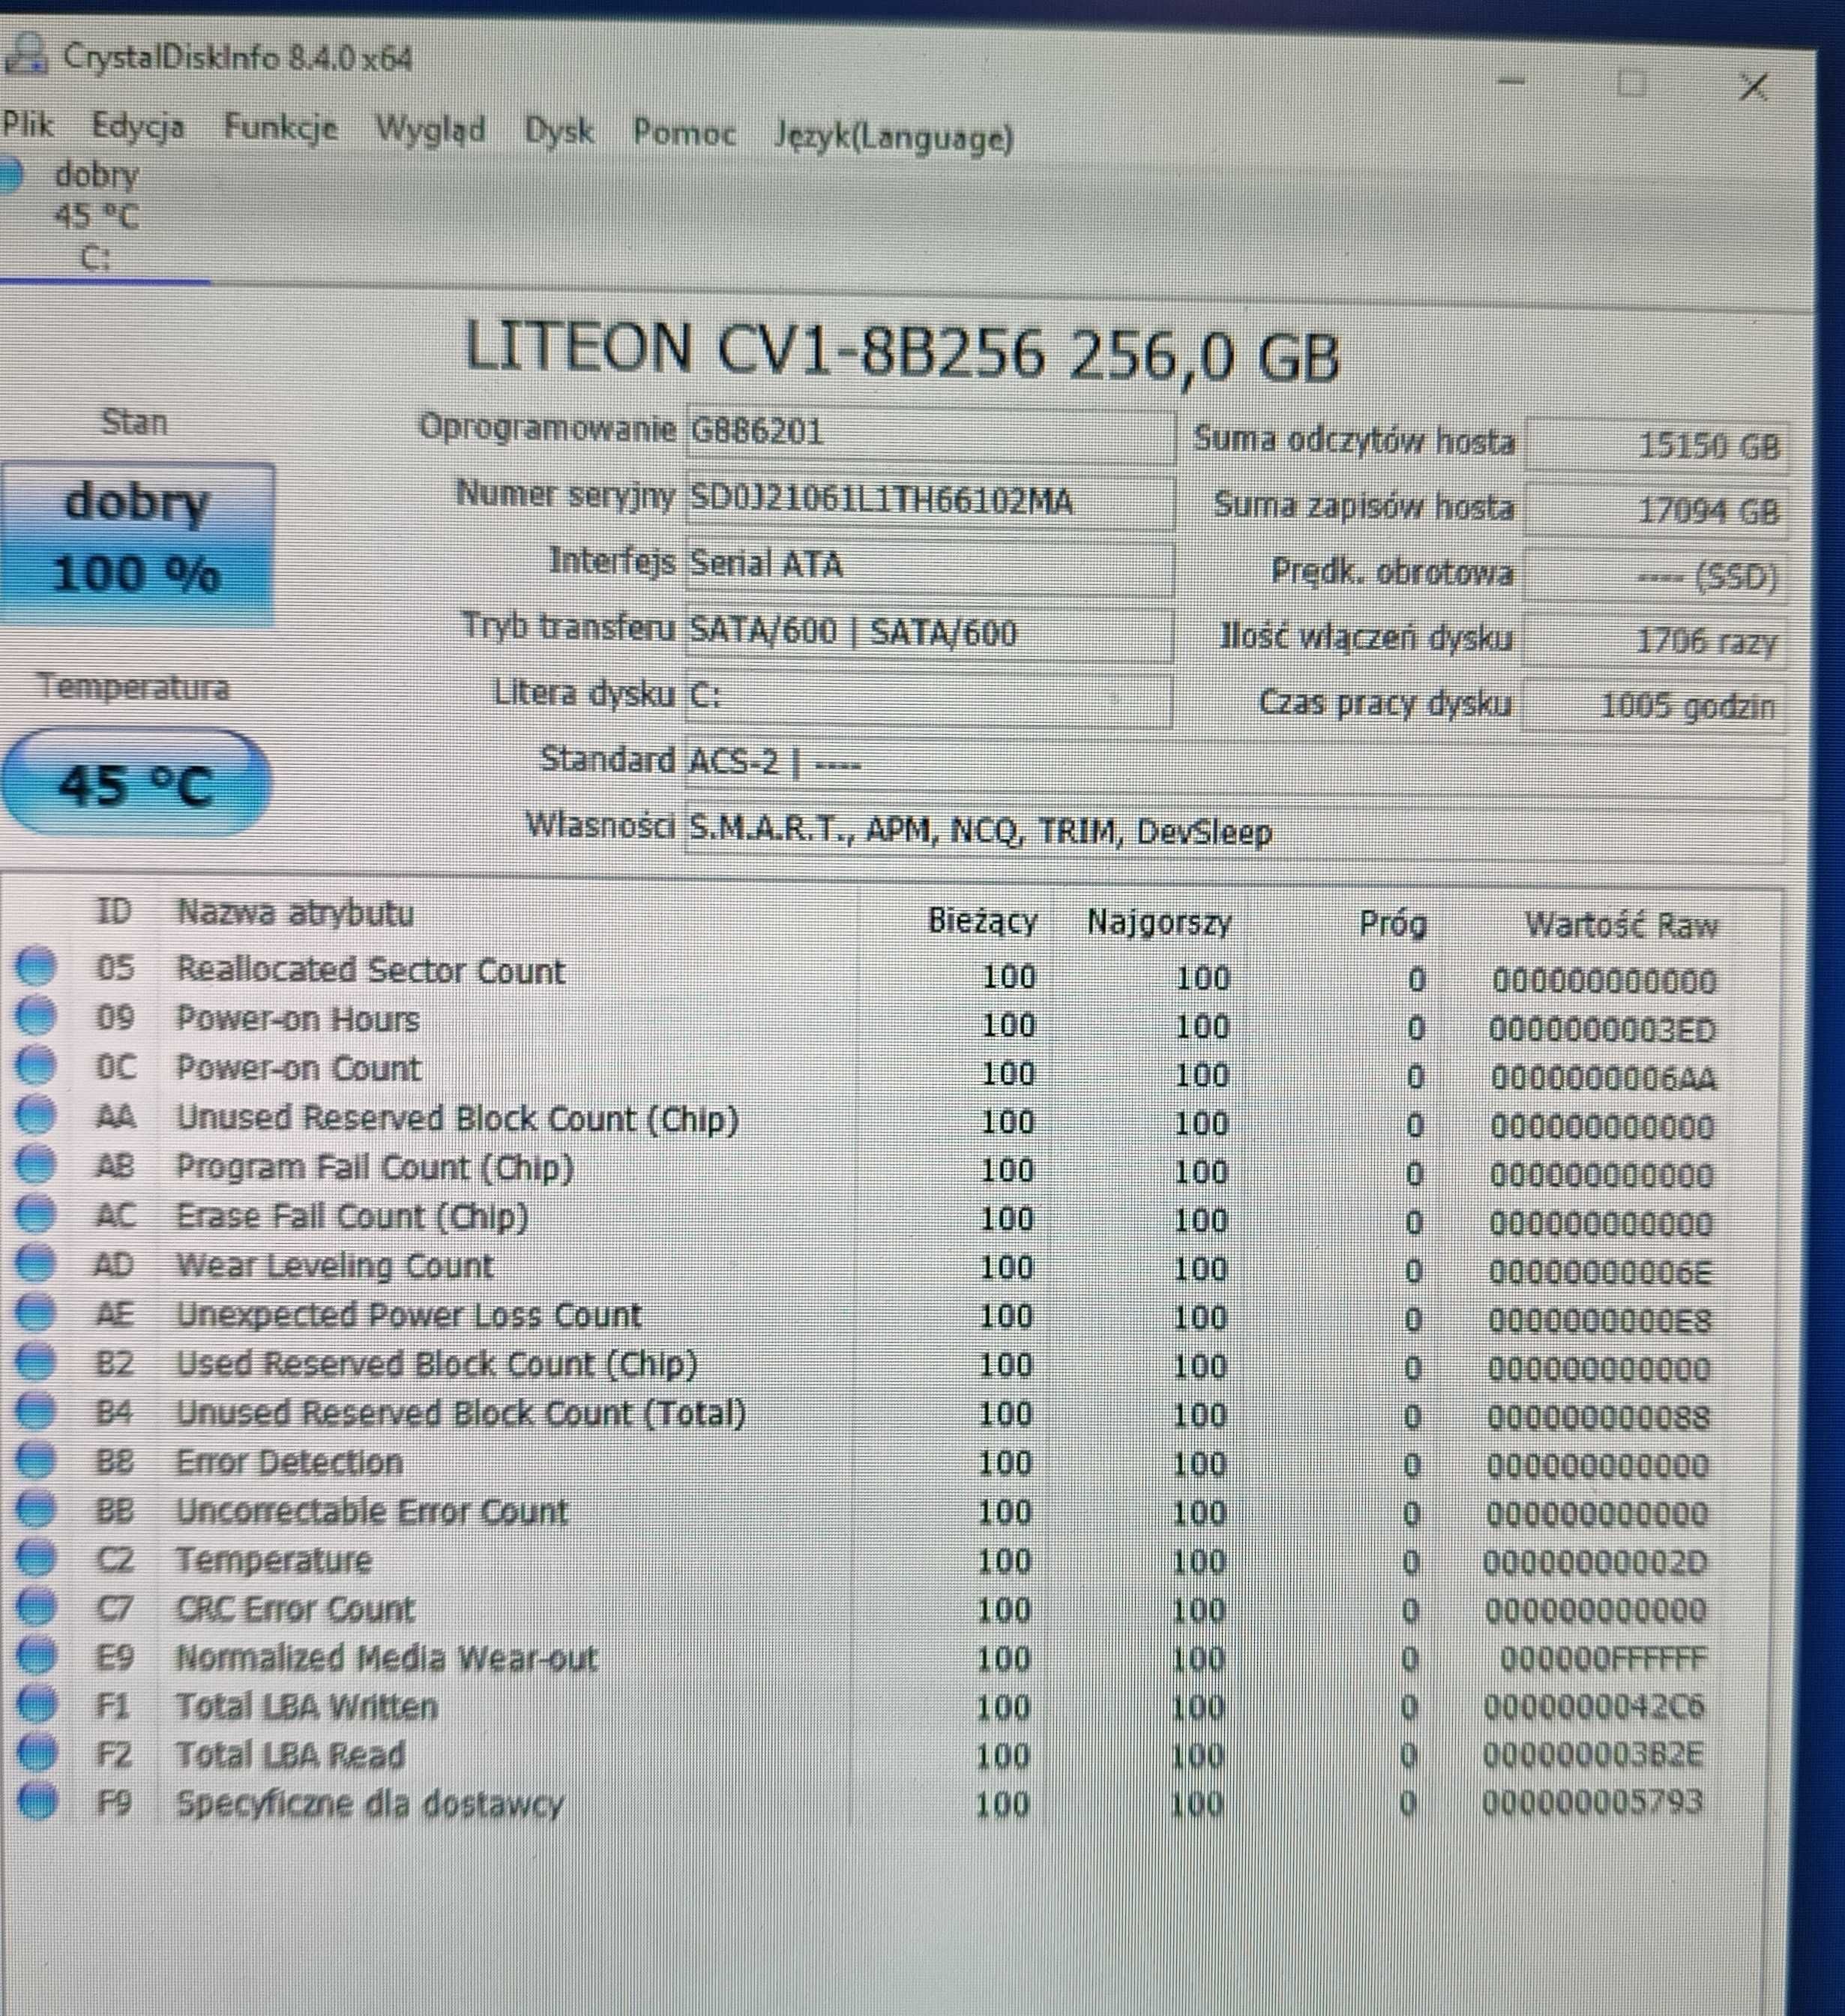Click the Suma zapisów hosta value 17094 GB
This screenshot has height=2016, width=1845.
[x=1657, y=511]
